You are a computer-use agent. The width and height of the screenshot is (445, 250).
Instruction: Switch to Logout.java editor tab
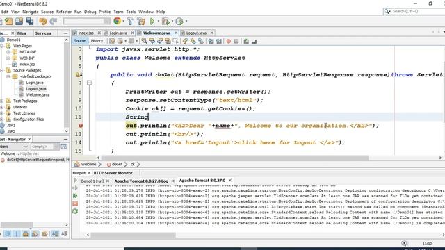click(196, 33)
